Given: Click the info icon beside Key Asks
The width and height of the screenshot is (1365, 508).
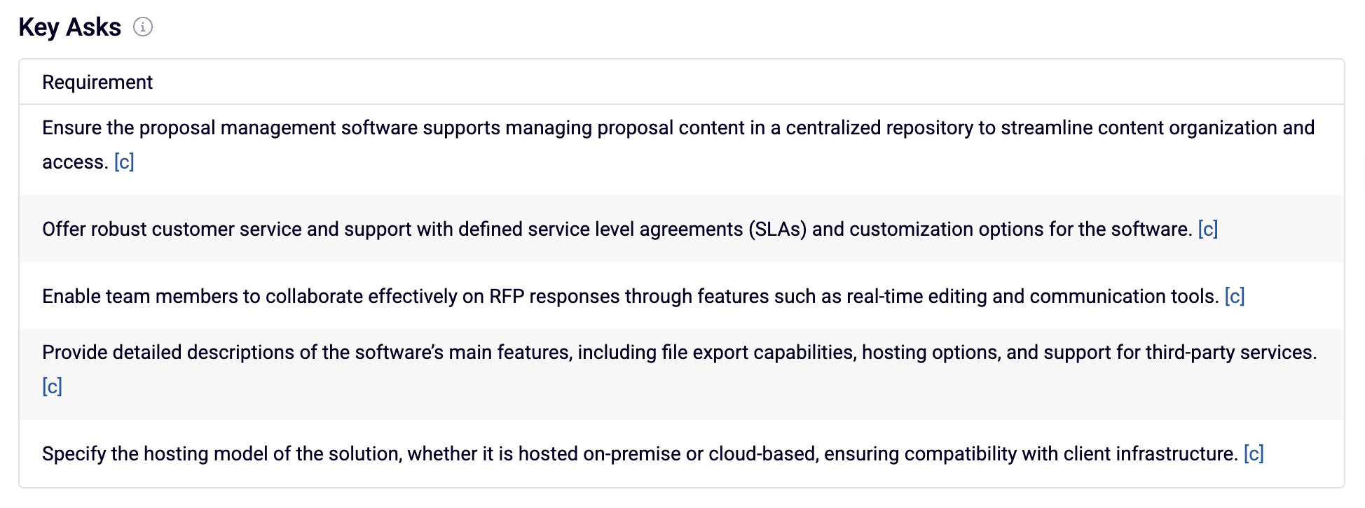Looking at the screenshot, I should click(143, 27).
